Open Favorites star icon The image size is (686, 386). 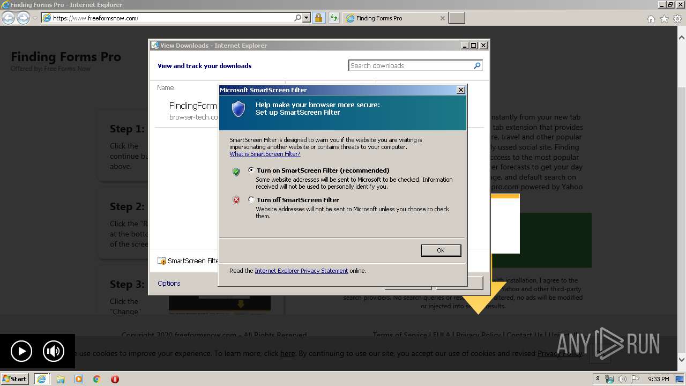664,19
